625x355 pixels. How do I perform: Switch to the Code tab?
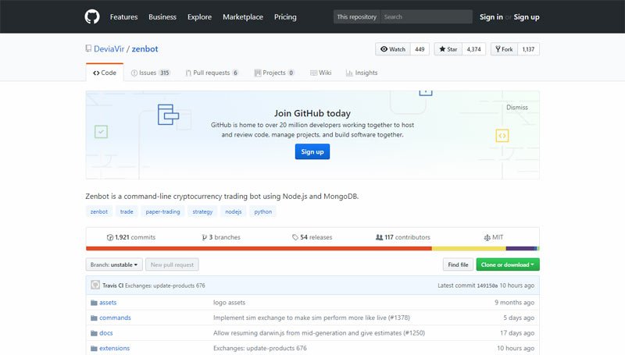105,73
